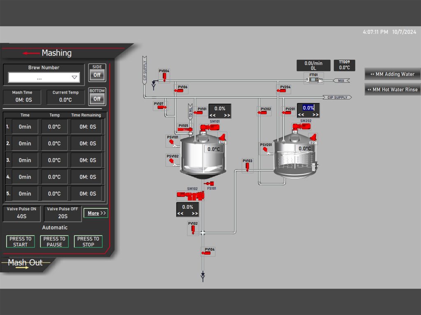
Task: Set step 3 temperature value
Action: [54, 160]
